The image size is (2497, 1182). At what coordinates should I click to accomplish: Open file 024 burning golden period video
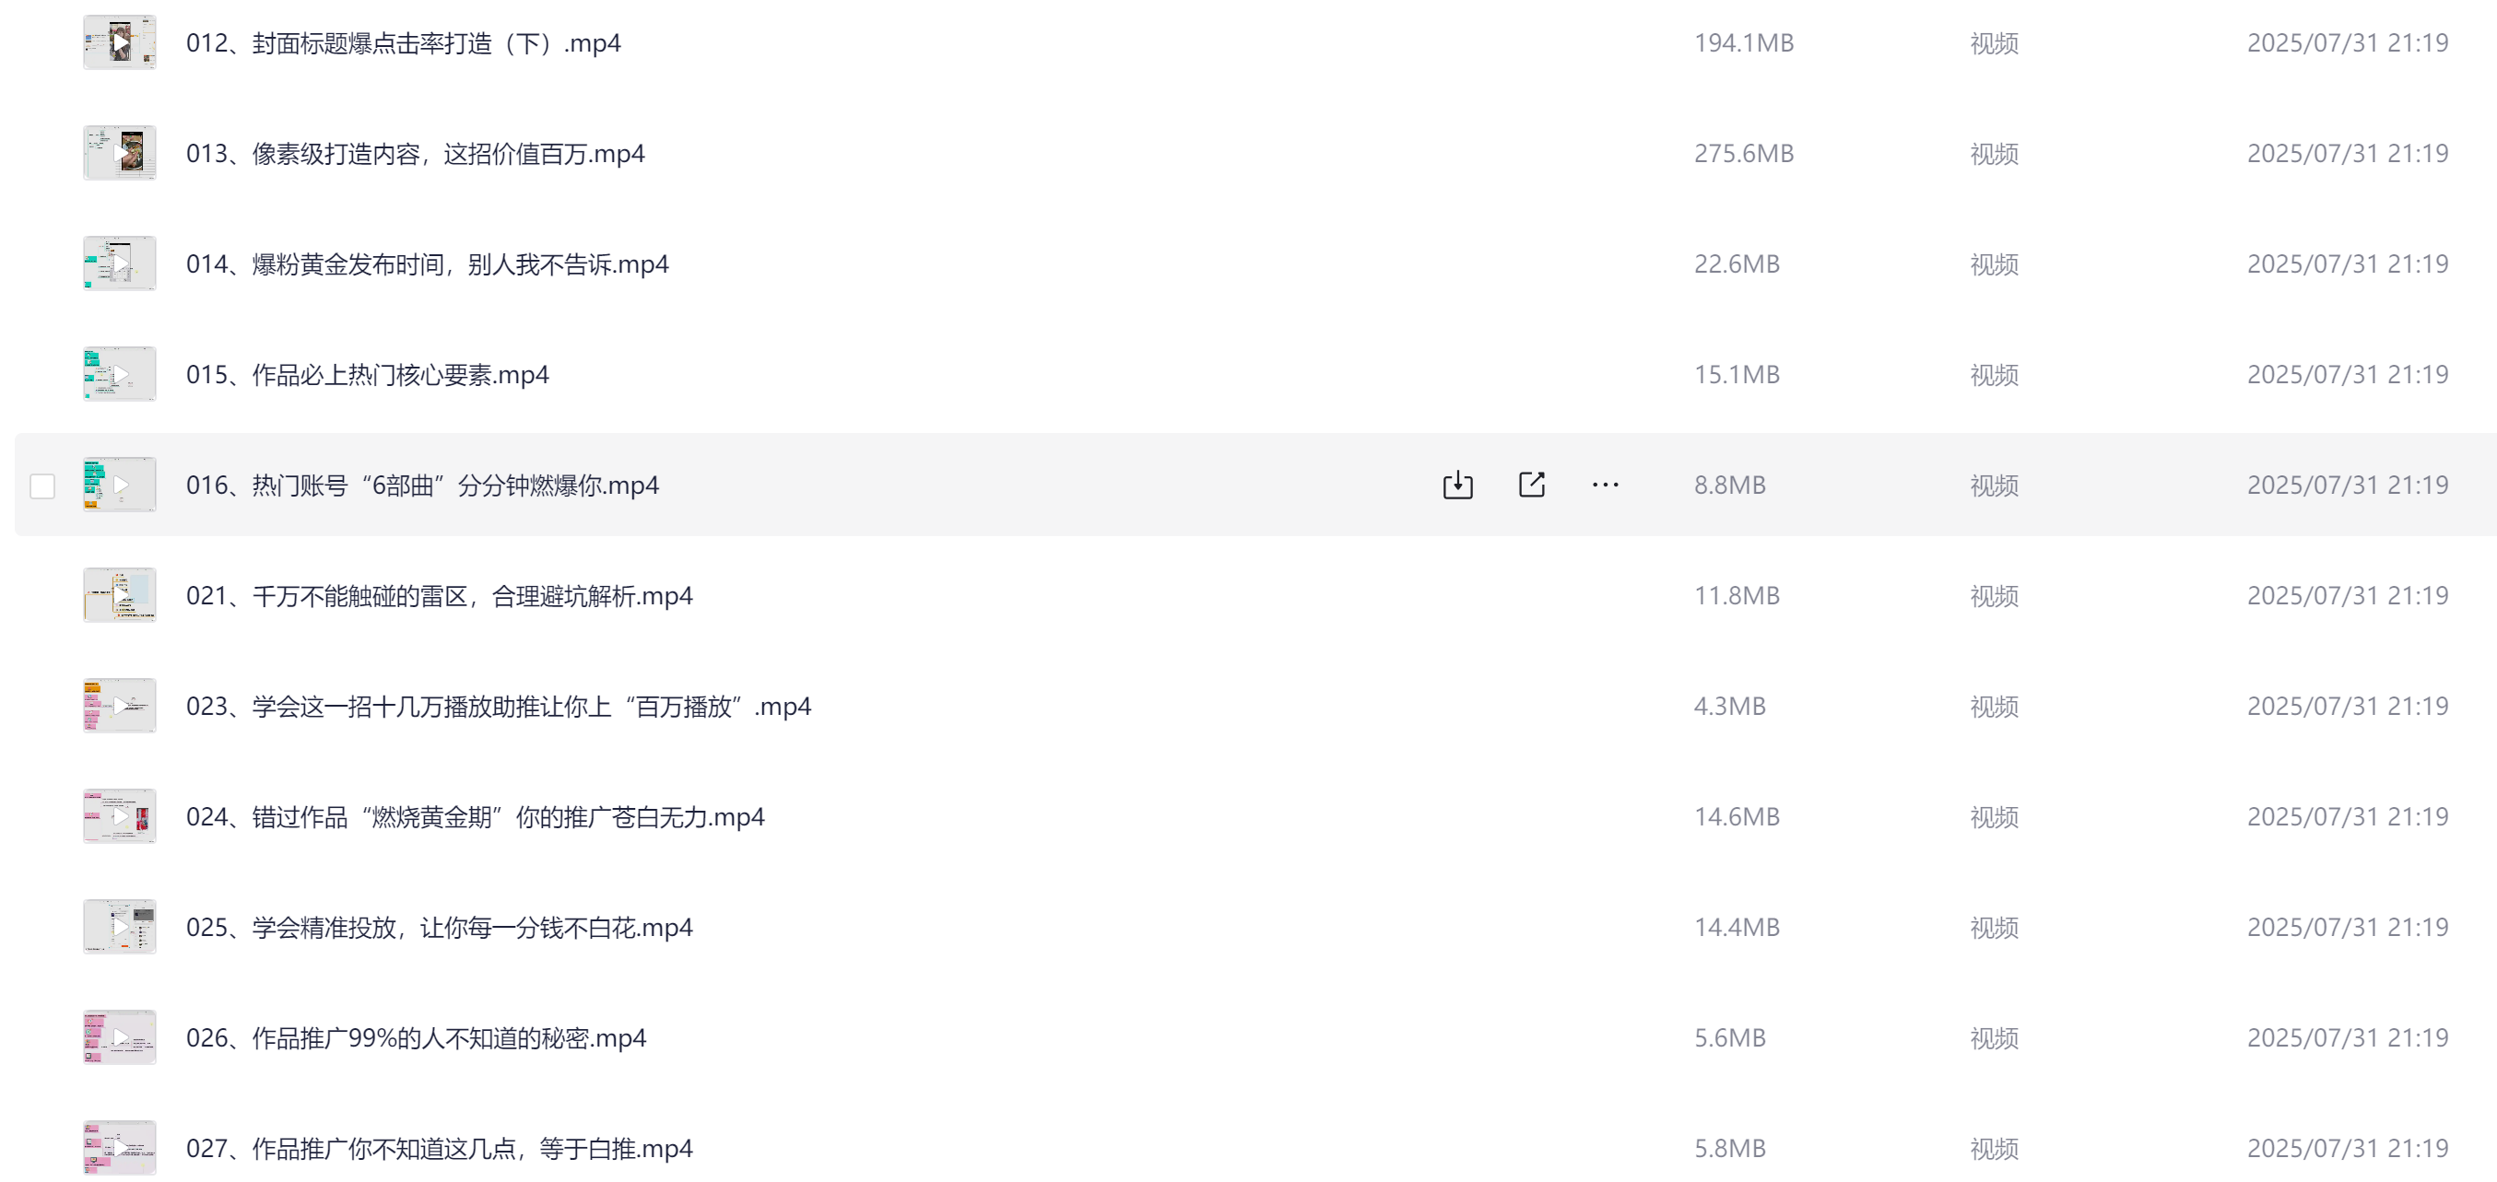(x=475, y=817)
